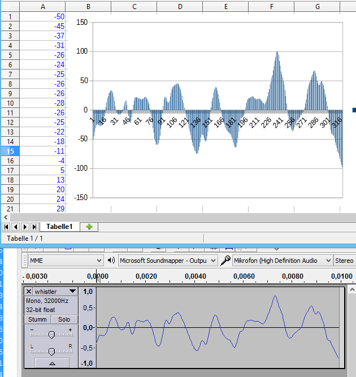356x377 pixels.
Task: Go to next sheet navigation arrow
Action: point(25,227)
